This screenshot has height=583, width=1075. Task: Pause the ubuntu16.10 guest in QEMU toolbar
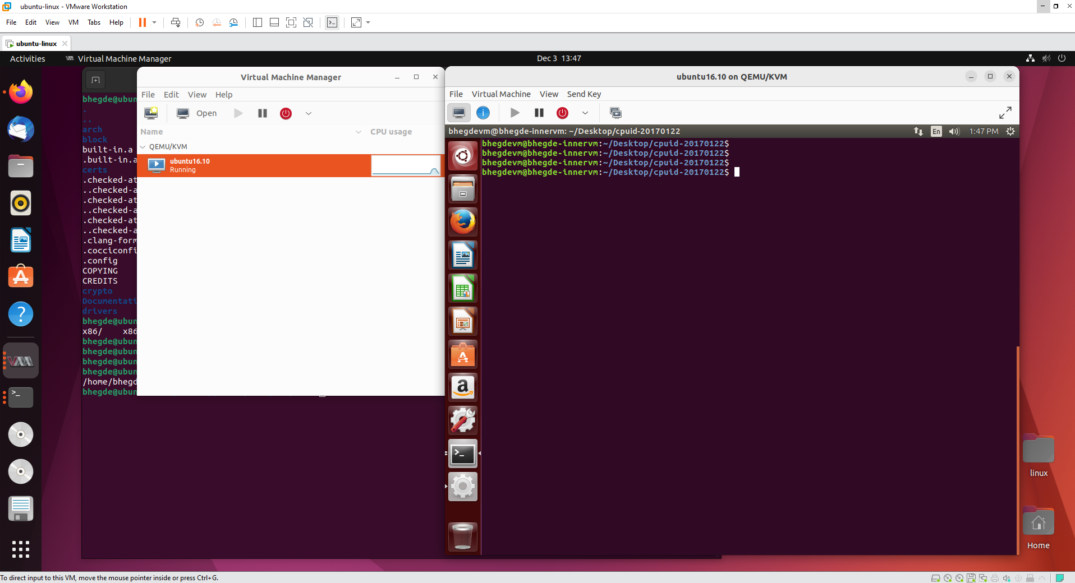pyautogui.click(x=539, y=113)
